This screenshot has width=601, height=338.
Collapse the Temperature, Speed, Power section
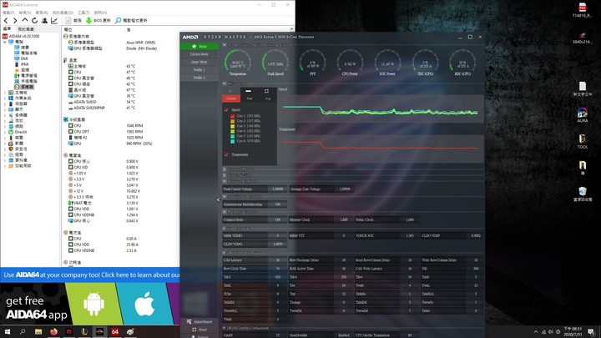pos(225,45)
